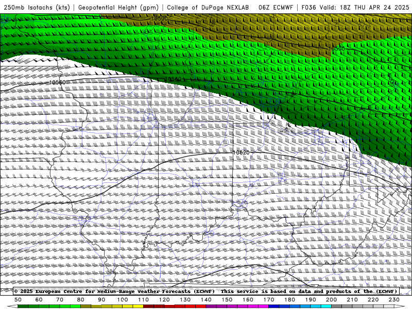This screenshot has height=309, width=412.
Task: Pick the bright yellow swatch before 110
Action: 138,306
